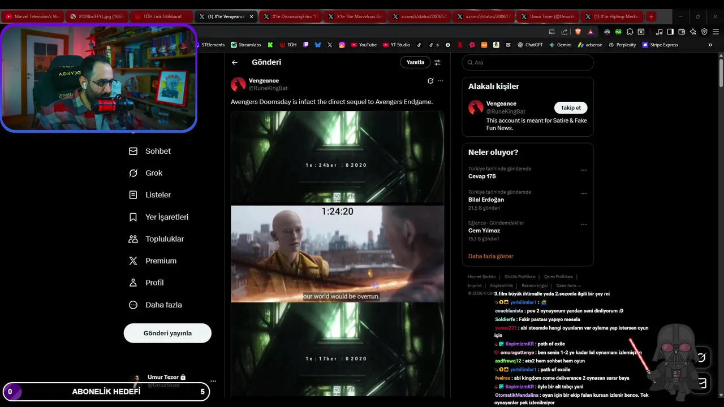Open more options for Bilal Erdoğan trend
This screenshot has height=407, width=724.
point(584,193)
